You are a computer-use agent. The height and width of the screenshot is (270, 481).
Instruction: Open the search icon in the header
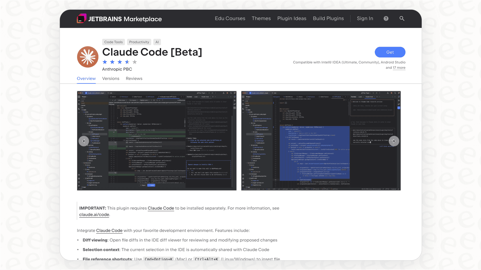click(402, 18)
